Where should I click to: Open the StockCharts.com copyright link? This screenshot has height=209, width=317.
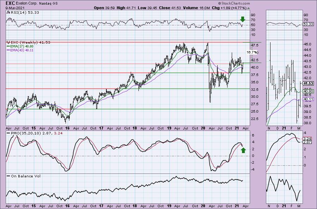pyautogui.click(x=234, y=3)
